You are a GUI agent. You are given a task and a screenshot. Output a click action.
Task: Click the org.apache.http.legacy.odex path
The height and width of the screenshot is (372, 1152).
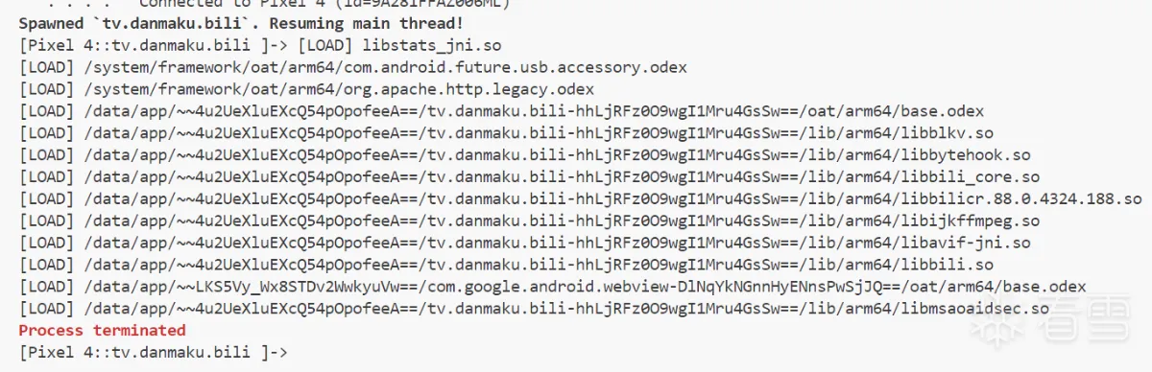(x=338, y=89)
